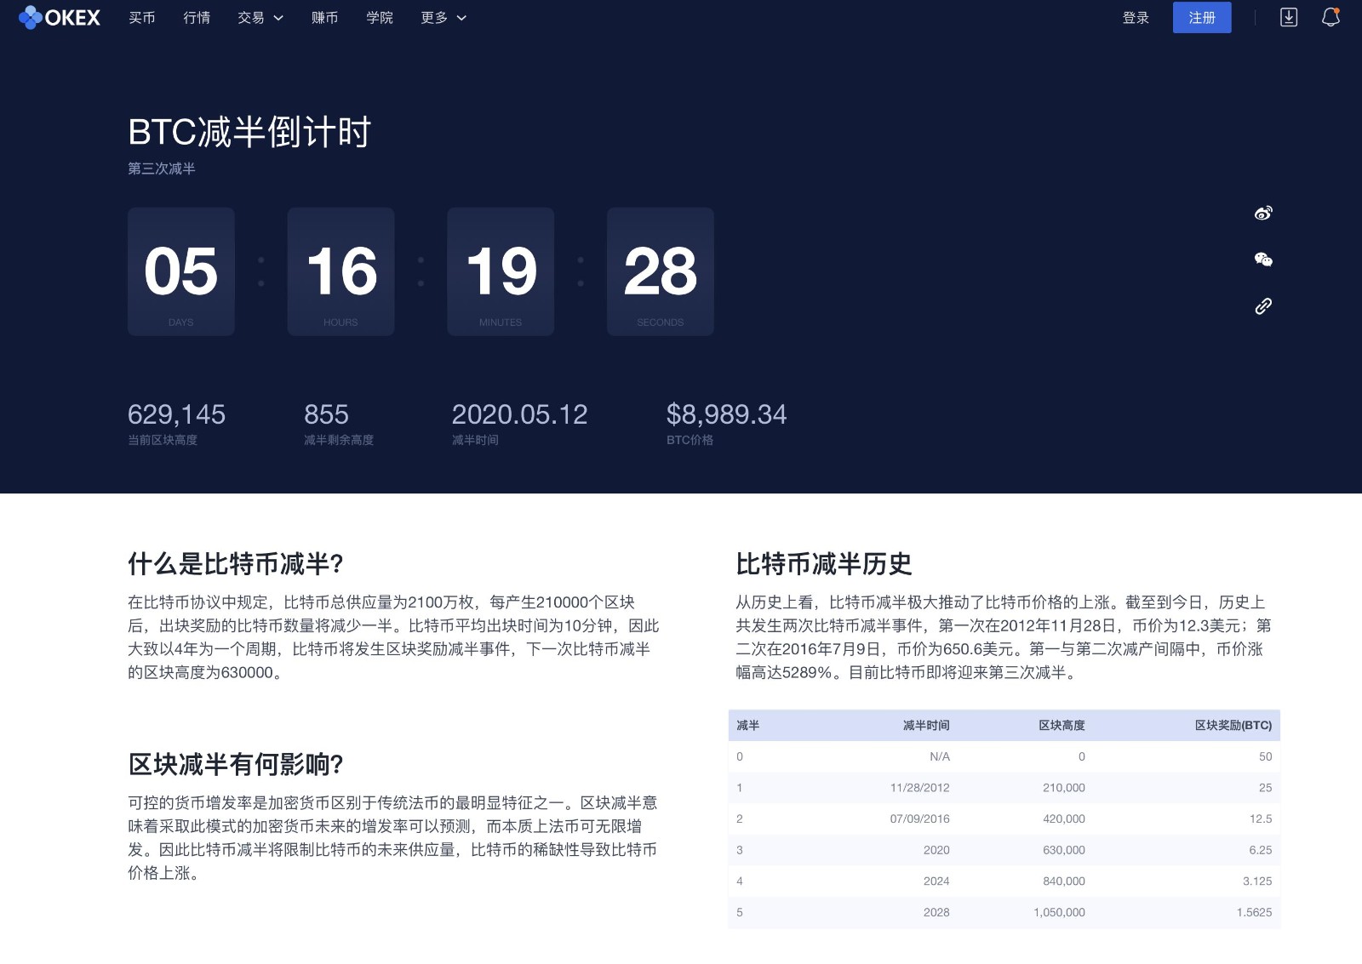Open the download app icon
This screenshot has height=964, width=1362.
(x=1289, y=17)
